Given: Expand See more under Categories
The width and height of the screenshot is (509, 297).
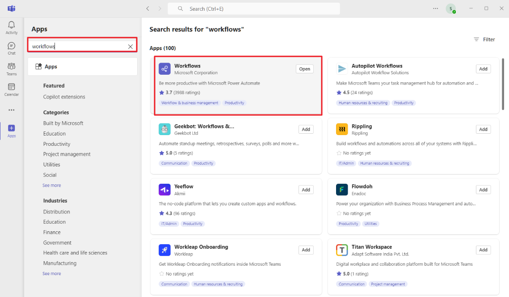Looking at the screenshot, I should pyautogui.click(x=52, y=185).
